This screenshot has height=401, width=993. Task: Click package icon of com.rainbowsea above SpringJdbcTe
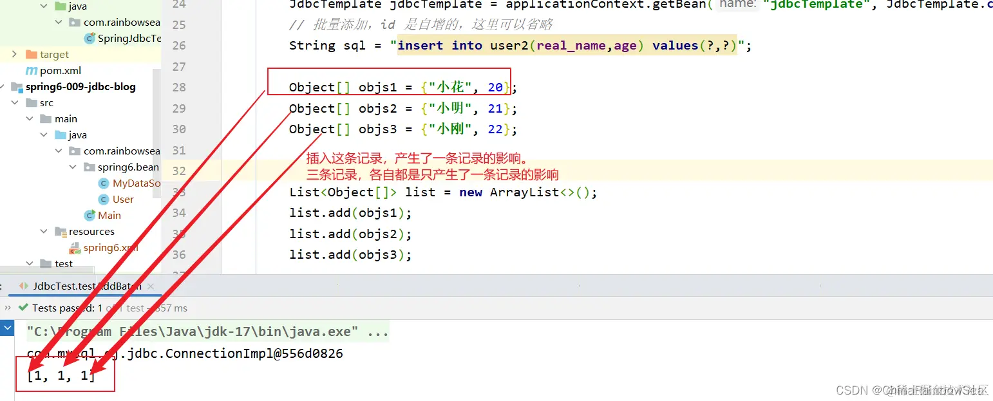click(x=76, y=23)
